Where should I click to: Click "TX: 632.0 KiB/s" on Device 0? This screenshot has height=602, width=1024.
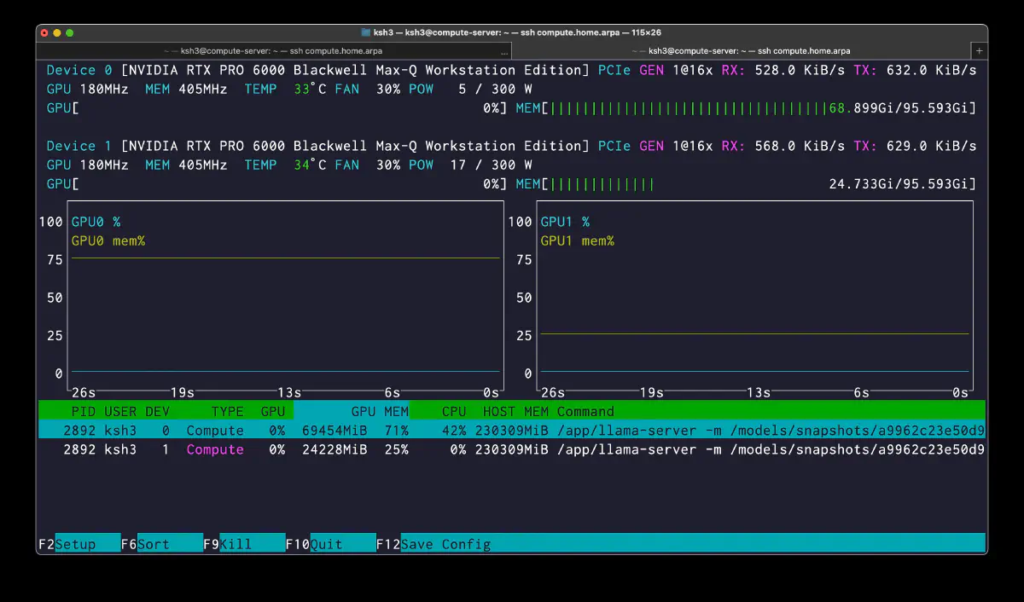(x=915, y=70)
